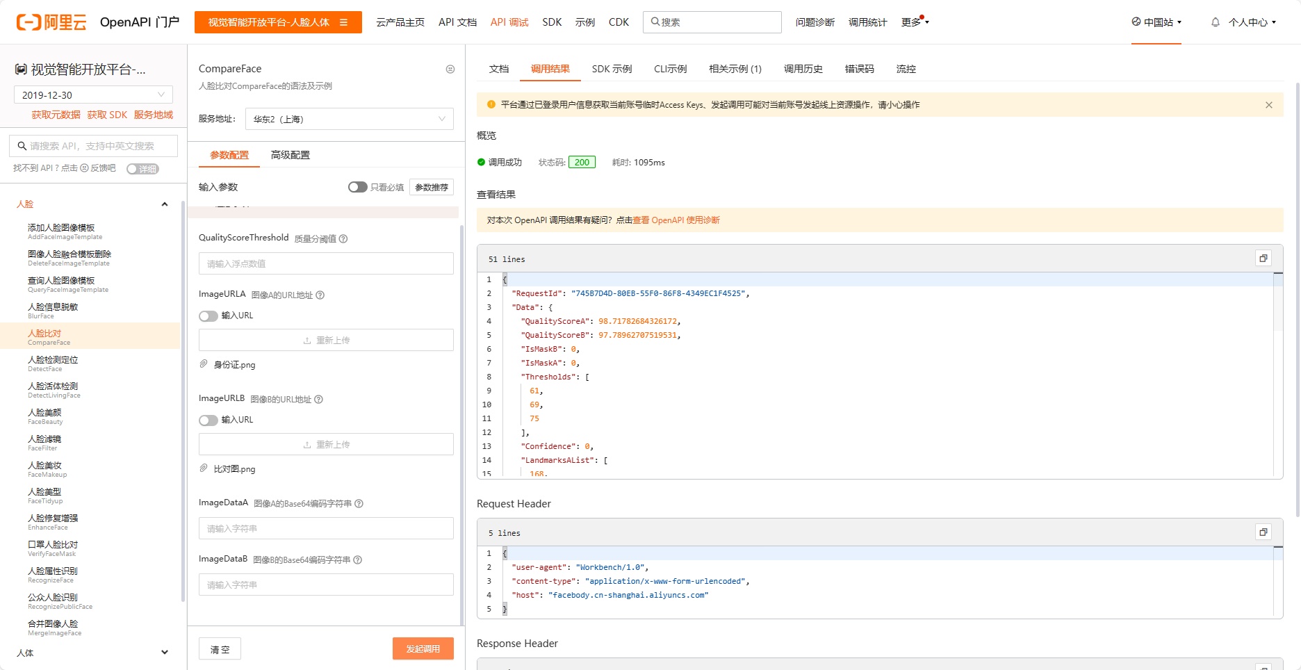
Task: Click the globe icon next to 中国站
Action: (1136, 22)
